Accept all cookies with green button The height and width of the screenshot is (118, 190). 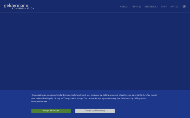pos(51,111)
